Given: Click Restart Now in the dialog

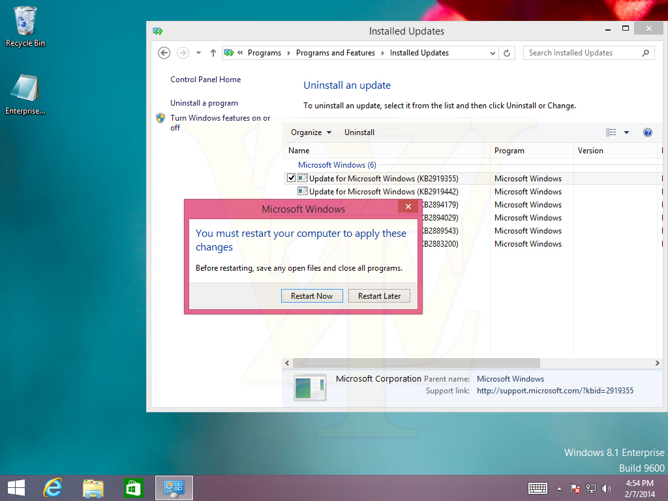Looking at the screenshot, I should (312, 296).
